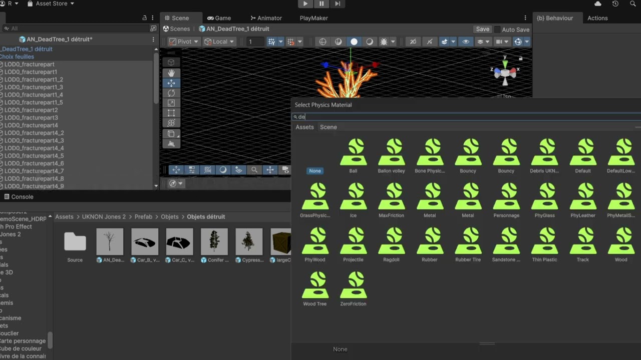Open the custom editor tools cube icon
The height and width of the screenshot is (360, 641).
point(172,134)
